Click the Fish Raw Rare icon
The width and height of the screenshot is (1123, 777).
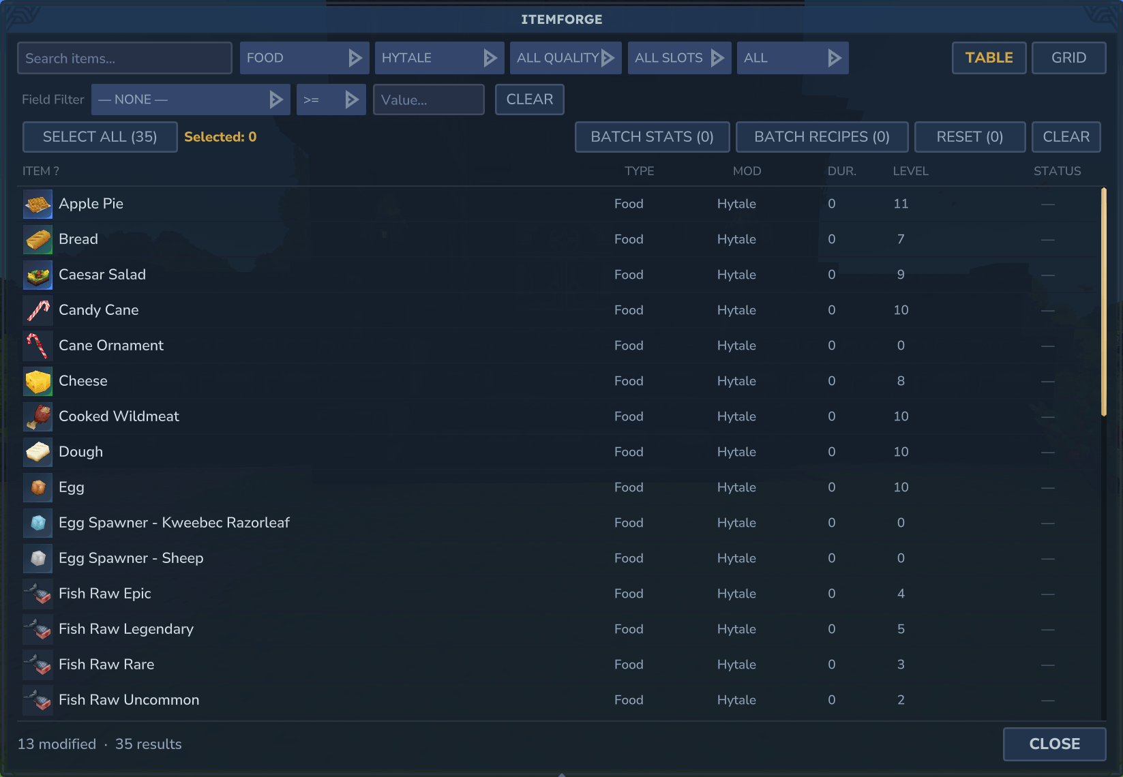[38, 665]
